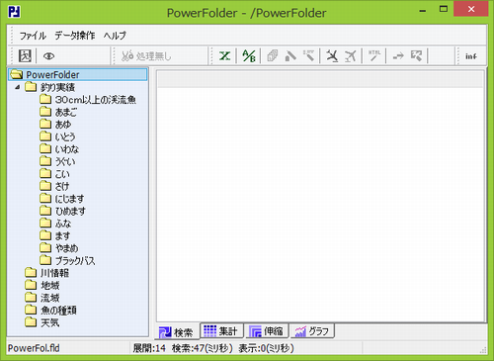
Task: Select the ふな folder
Action: [x=63, y=224]
